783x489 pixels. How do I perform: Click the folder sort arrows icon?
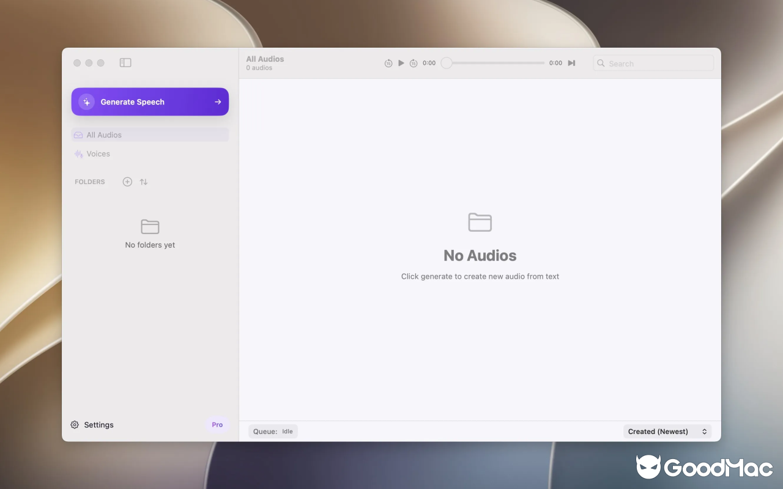(x=144, y=182)
